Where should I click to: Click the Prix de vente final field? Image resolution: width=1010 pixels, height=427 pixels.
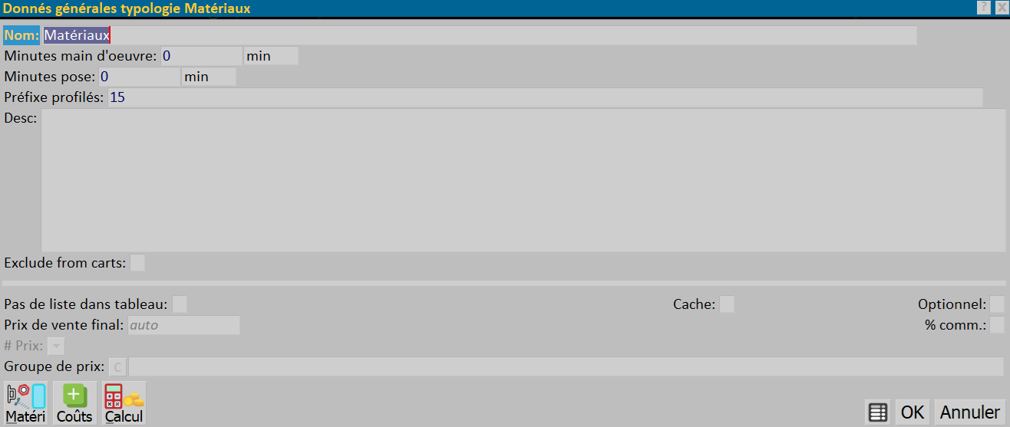(183, 325)
